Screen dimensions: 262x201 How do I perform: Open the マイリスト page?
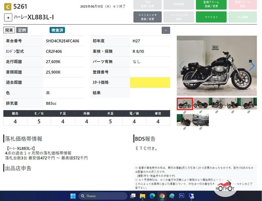tap(211, 17)
